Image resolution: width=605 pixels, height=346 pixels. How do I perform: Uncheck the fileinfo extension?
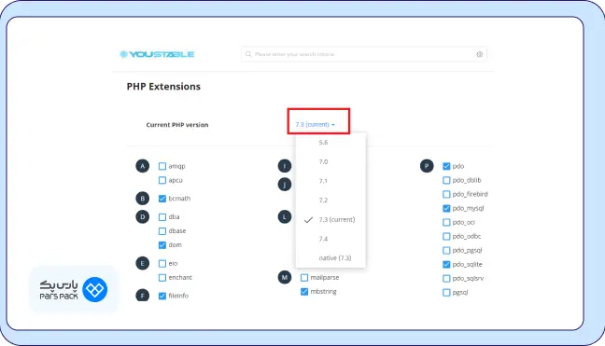coord(162,296)
